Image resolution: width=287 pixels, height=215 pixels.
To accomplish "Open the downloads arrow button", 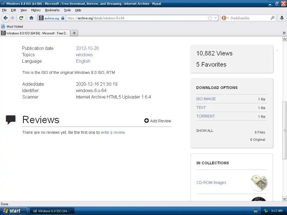I will coord(282,18).
